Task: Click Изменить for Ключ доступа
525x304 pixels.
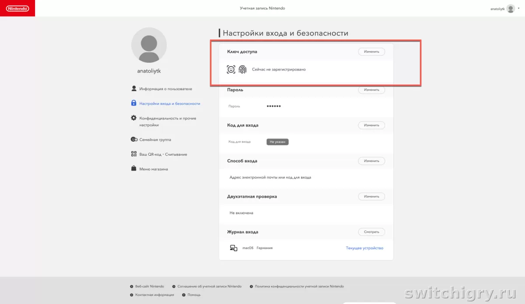Action: click(371, 51)
